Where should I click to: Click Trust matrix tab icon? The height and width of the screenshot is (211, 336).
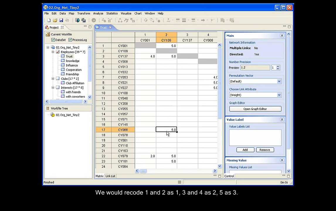point(97,28)
